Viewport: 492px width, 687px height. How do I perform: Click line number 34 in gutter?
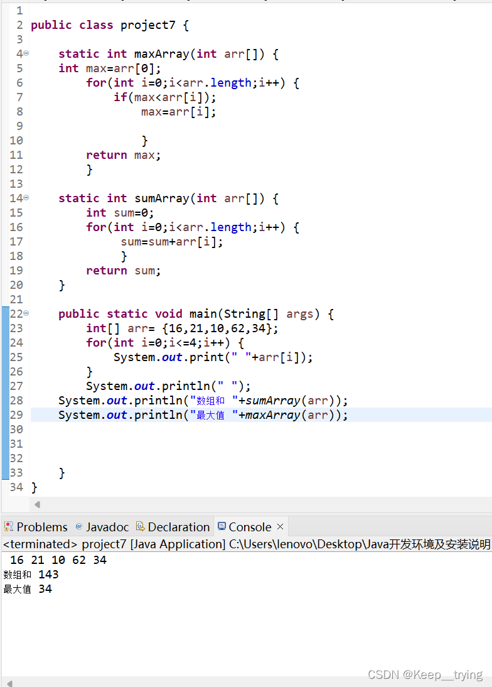16,487
